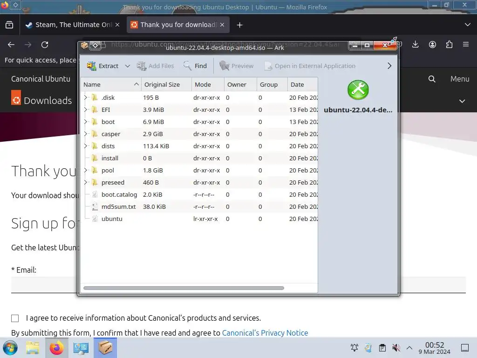Image resolution: width=477 pixels, height=358 pixels.
Task: Click the Downloads heading link
Action: pos(48,101)
